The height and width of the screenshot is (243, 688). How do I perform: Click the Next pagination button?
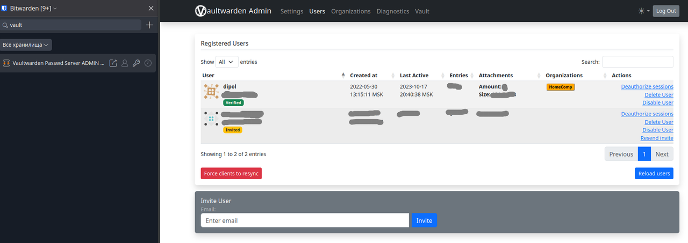click(x=662, y=154)
